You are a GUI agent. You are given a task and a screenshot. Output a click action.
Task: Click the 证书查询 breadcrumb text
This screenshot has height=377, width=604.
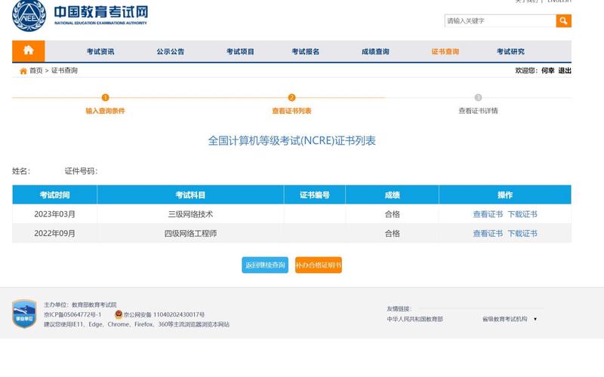(x=64, y=70)
